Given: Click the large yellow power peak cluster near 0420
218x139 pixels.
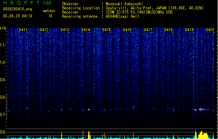Looking at the screenshot, I should click(x=203, y=135).
